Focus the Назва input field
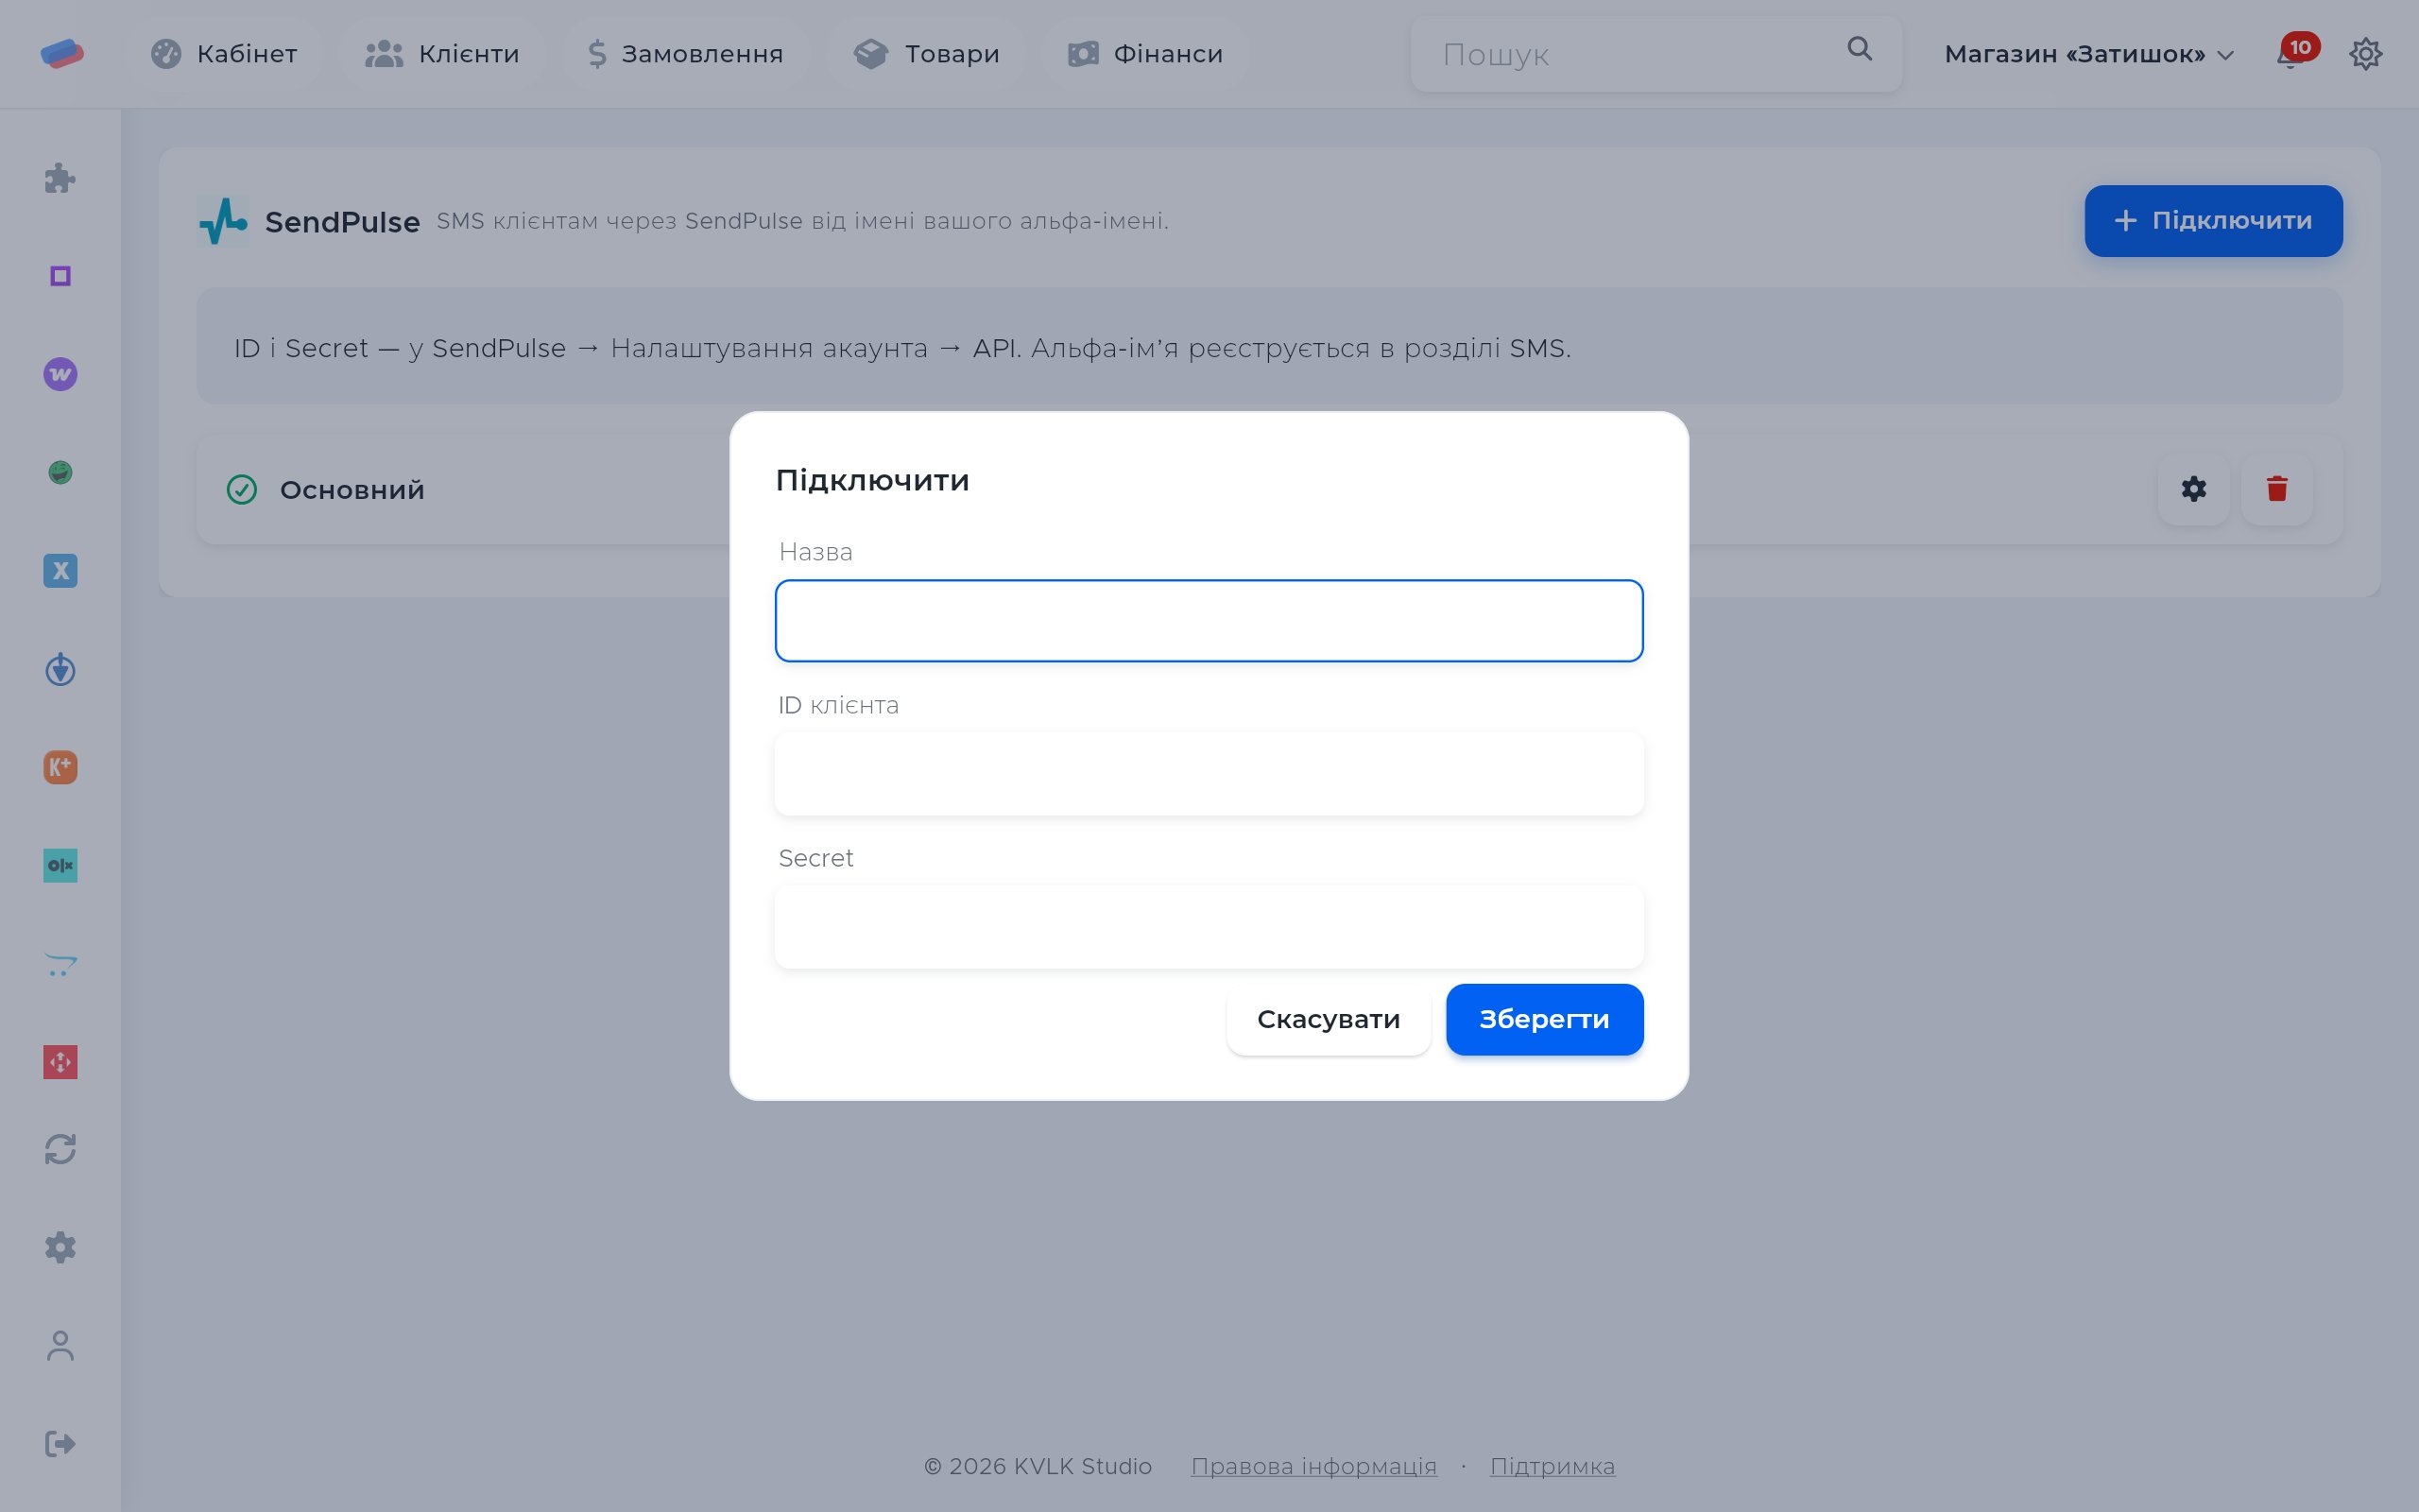The width and height of the screenshot is (2419, 1512). point(1209,621)
